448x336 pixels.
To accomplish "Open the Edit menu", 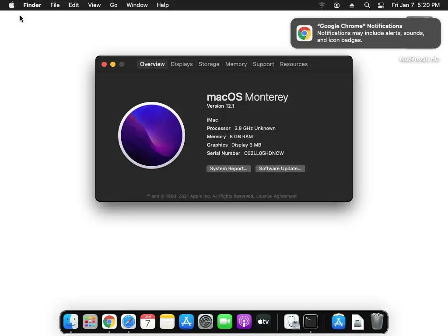I will pos(73,5).
